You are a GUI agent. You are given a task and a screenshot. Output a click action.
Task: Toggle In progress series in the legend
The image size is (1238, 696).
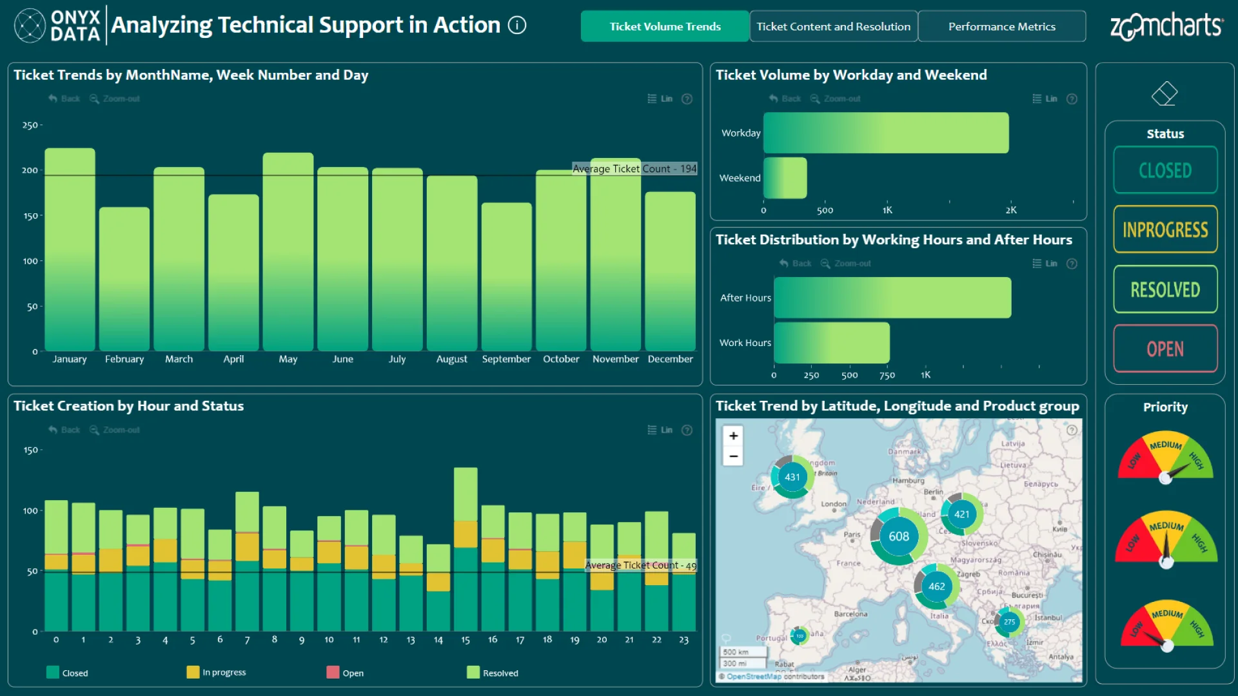coord(216,672)
